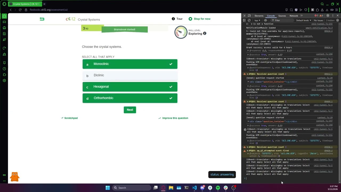Open the document notes sidebar icon
The height and width of the screenshot is (192, 341).
click(x=4, y=34)
